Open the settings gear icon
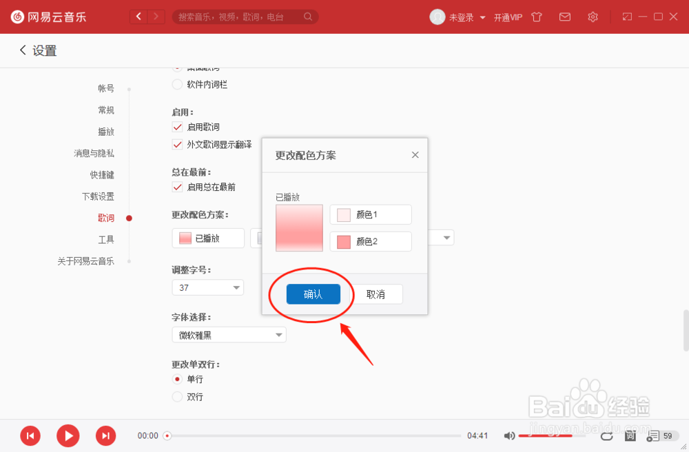The image size is (689, 452). [x=593, y=17]
